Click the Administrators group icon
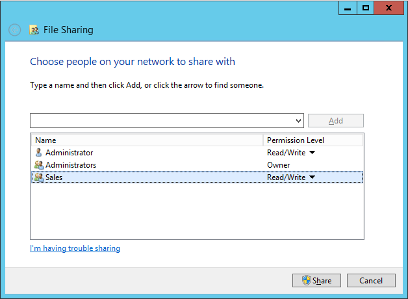The width and height of the screenshot is (408, 299). (38, 165)
